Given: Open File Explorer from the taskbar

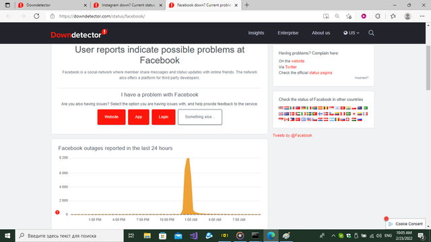Looking at the screenshot, I should pos(147,236).
